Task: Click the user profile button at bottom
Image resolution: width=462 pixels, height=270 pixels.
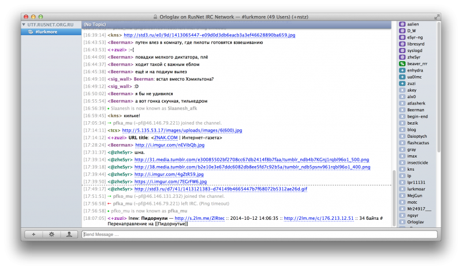Action: click(x=69, y=234)
